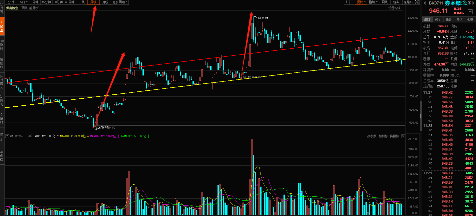Select the 月线 monthly chart tab
This screenshot has width=476, height=216.
pyautogui.click(x=105, y=2)
